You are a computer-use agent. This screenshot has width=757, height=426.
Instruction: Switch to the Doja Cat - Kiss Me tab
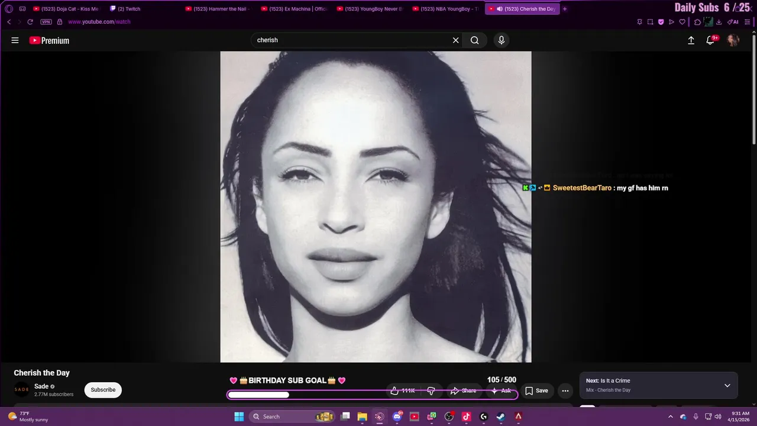(66, 9)
